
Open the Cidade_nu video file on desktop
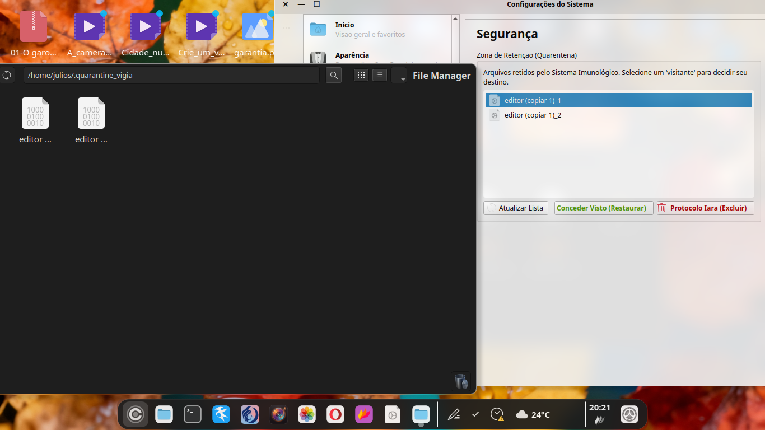(146, 34)
